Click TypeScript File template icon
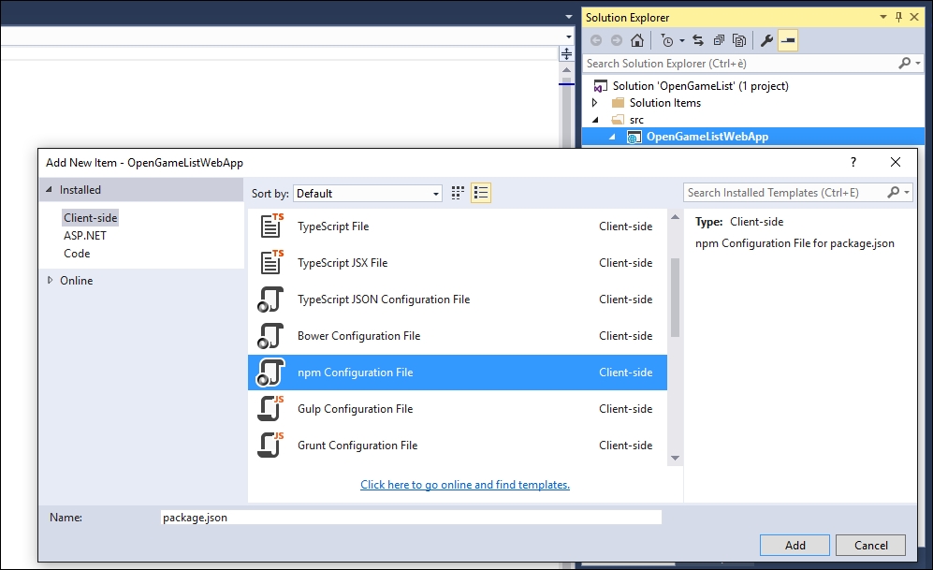The height and width of the screenshot is (570, 933). [x=271, y=227]
